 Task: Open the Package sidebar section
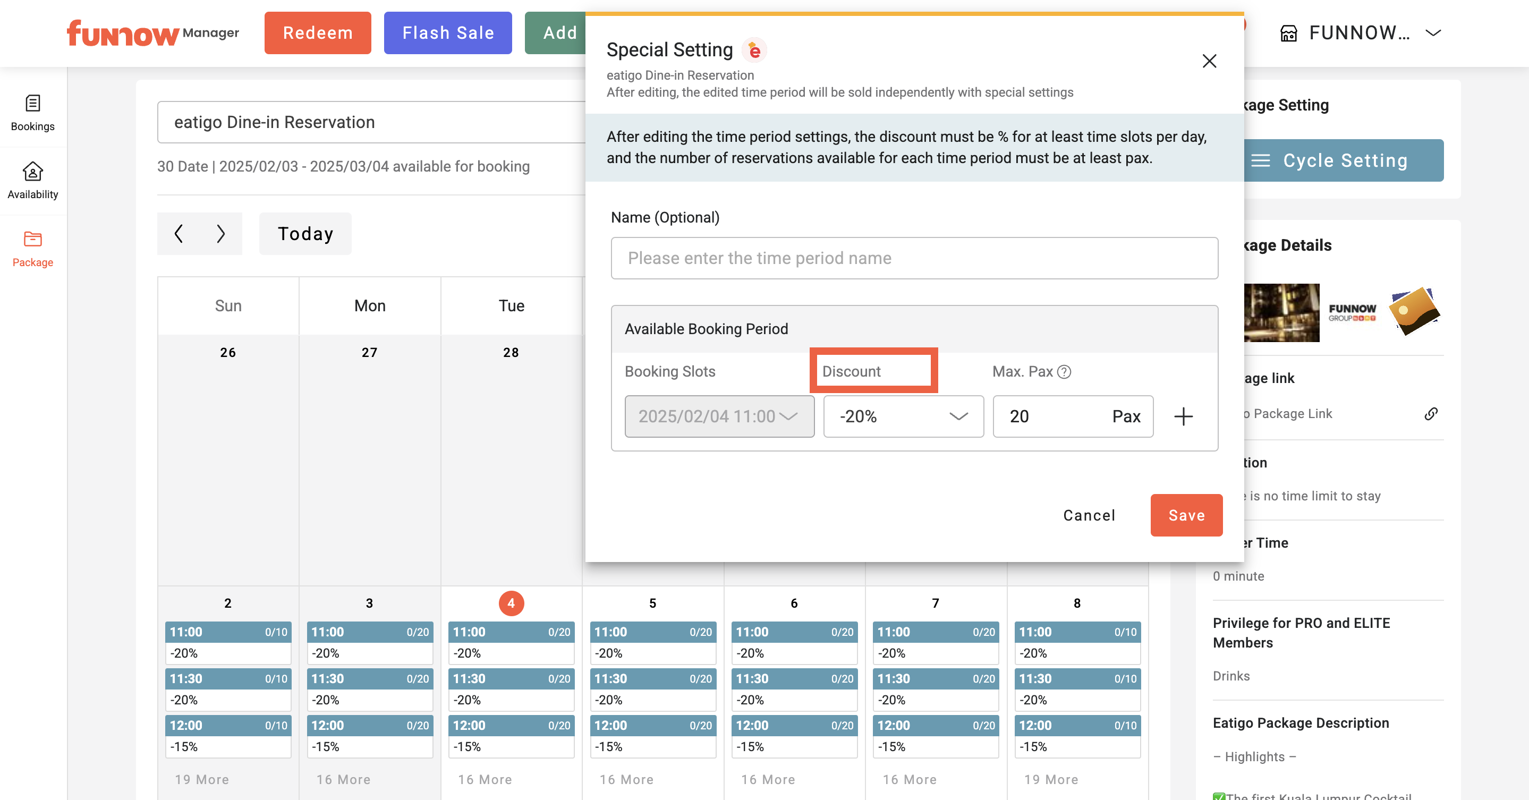pyautogui.click(x=32, y=249)
